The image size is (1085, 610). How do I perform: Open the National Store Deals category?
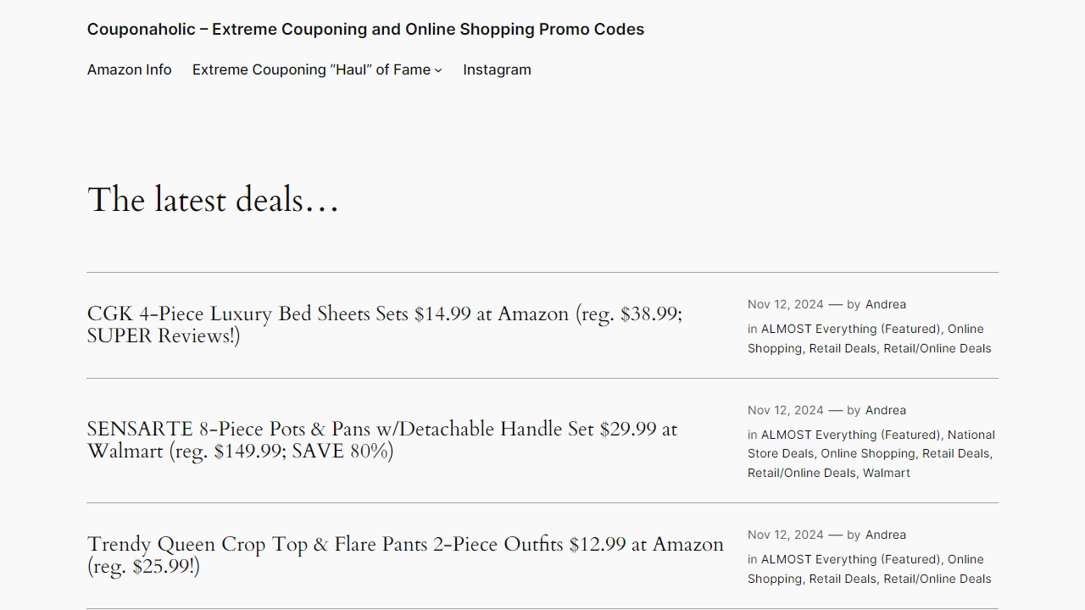[x=871, y=444]
